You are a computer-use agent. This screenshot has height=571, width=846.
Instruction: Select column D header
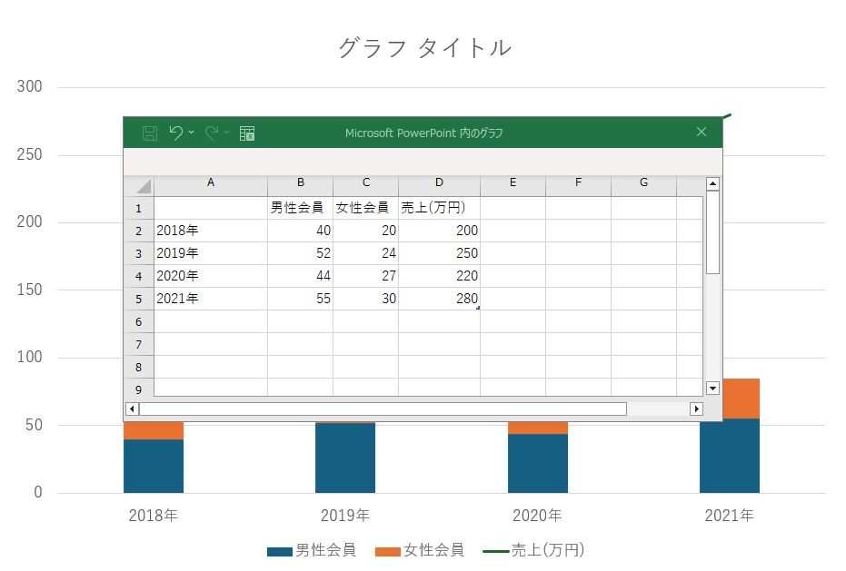439,182
